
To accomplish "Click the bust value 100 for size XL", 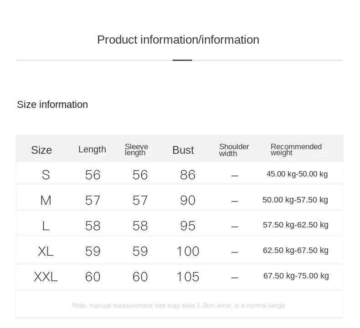I will 188,251.
